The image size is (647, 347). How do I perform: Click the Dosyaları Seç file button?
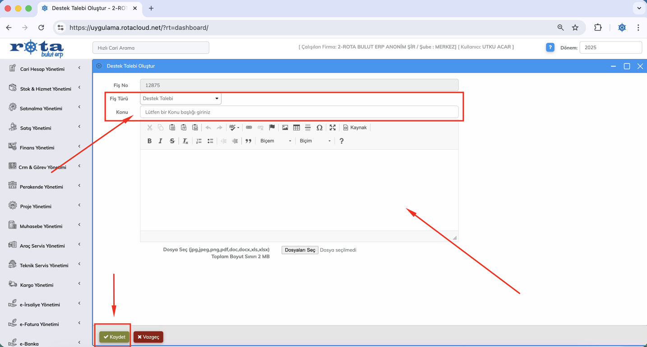300,250
